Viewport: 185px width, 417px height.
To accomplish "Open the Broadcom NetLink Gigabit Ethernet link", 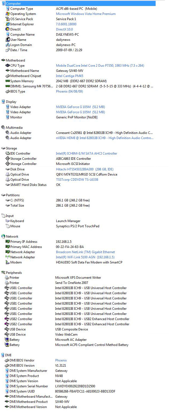I will (x=85, y=252).
